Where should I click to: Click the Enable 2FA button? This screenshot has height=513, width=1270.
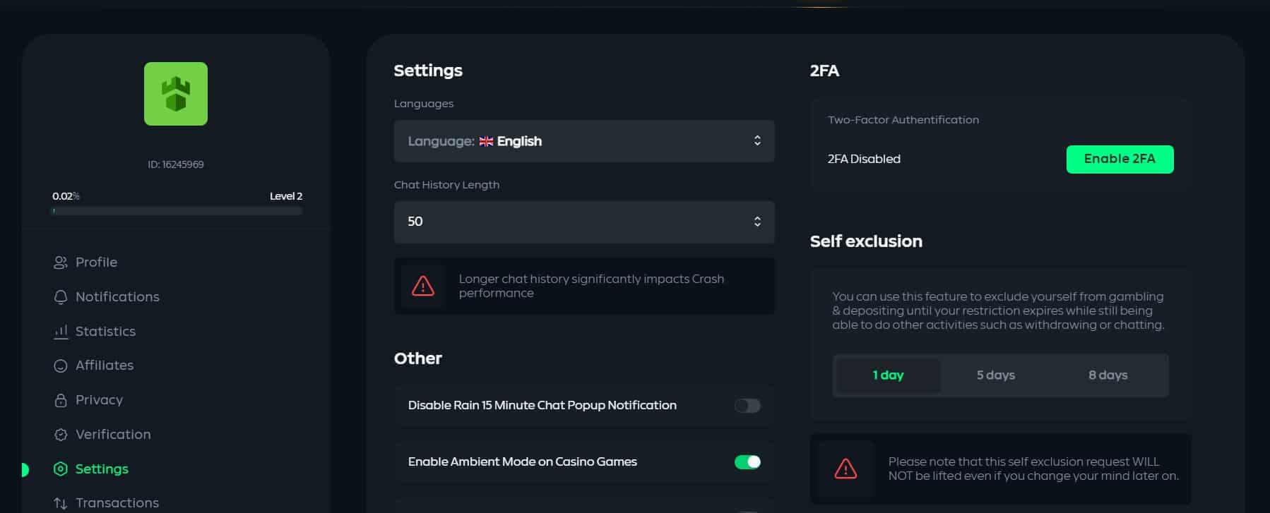pos(1120,159)
